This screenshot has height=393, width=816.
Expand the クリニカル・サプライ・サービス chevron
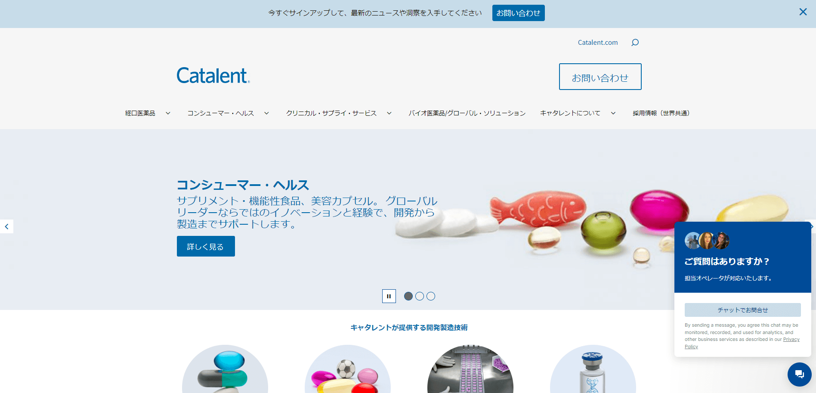(389, 113)
